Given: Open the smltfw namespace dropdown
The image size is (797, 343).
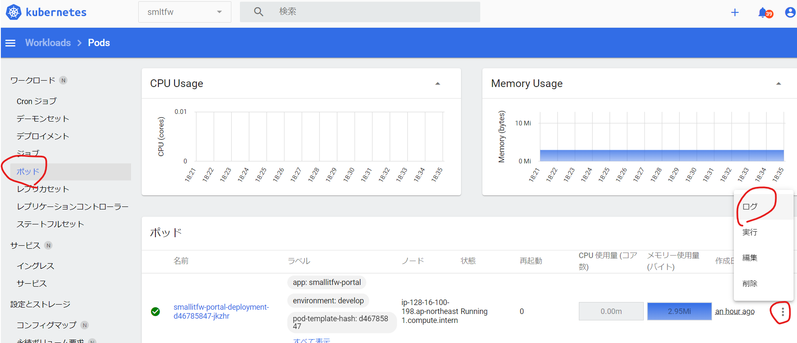Looking at the screenshot, I should (x=184, y=12).
